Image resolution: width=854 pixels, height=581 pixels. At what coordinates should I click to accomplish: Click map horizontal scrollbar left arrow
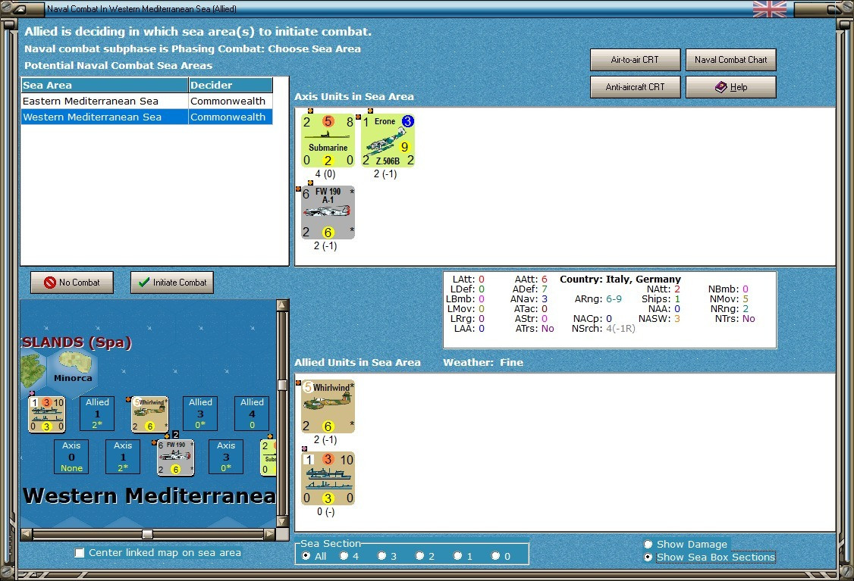coord(26,534)
